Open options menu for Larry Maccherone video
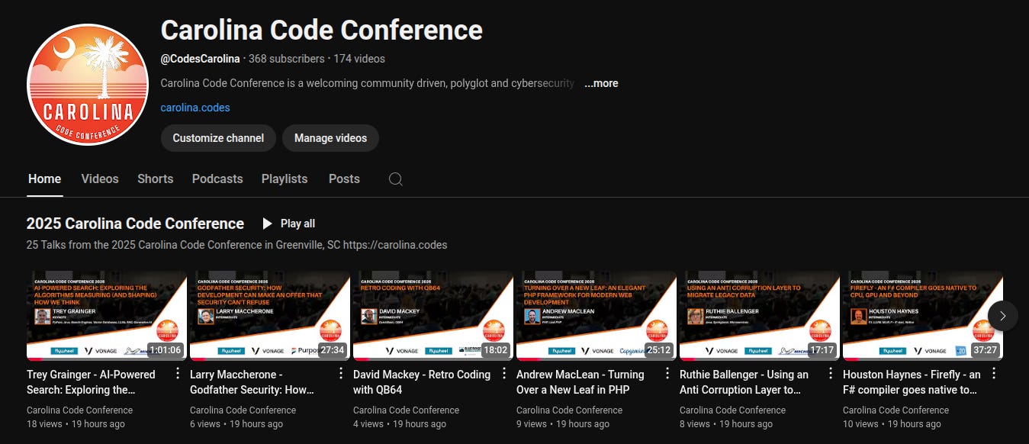Viewport: 1029px width, 444px height. 341,373
